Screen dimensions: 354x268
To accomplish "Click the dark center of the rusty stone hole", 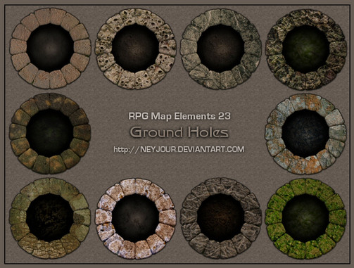I will (x=305, y=133).
